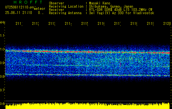Click the kHz axis unit label

point(3,22)
